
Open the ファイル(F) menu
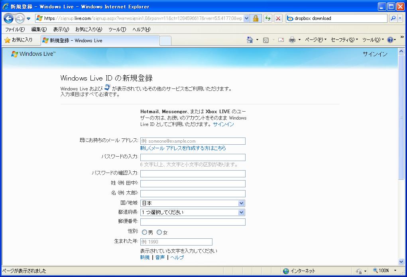(15, 29)
